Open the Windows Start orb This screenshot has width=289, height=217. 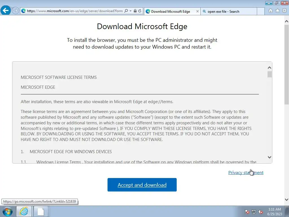point(7,211)
